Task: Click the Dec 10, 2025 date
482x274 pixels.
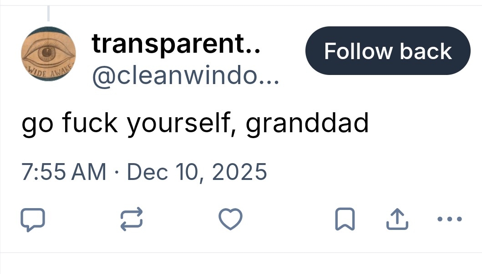Action: tap(197, 172)
